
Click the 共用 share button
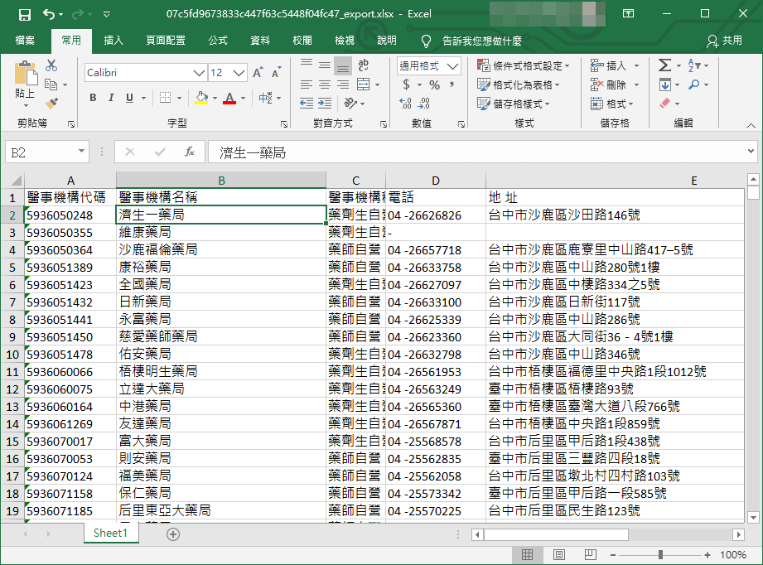[725, 40]
